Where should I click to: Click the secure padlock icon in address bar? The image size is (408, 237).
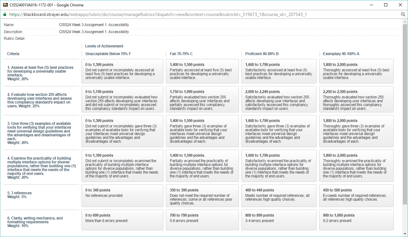5,14
